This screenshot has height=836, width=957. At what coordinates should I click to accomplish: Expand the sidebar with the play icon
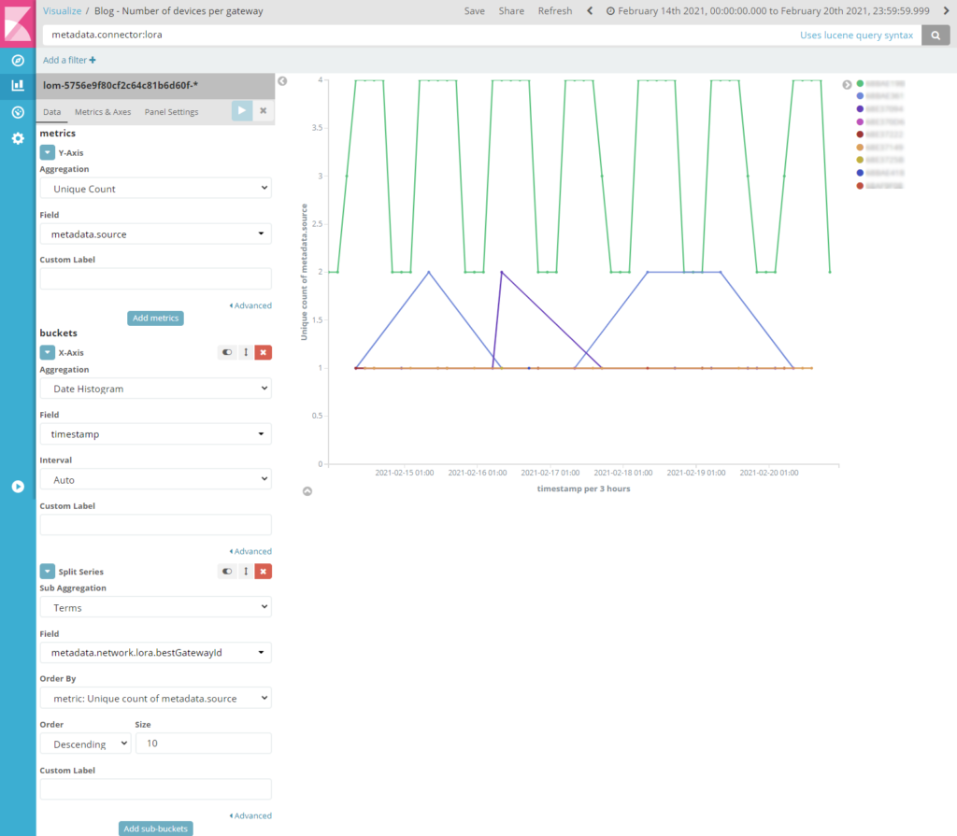[18, 487]
